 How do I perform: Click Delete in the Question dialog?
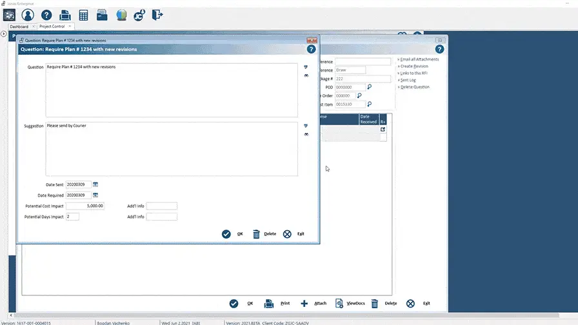click(264, 234)
